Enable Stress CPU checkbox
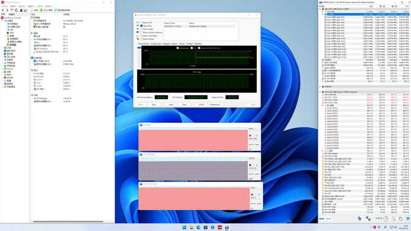The image size is (411, 231). pyautogui.click(x=141, y=23)
